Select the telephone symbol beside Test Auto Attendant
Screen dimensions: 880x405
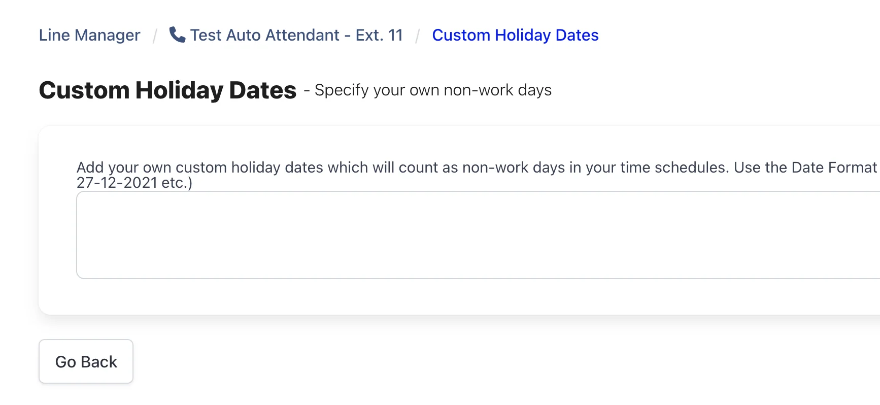click(x=178, y=35)
